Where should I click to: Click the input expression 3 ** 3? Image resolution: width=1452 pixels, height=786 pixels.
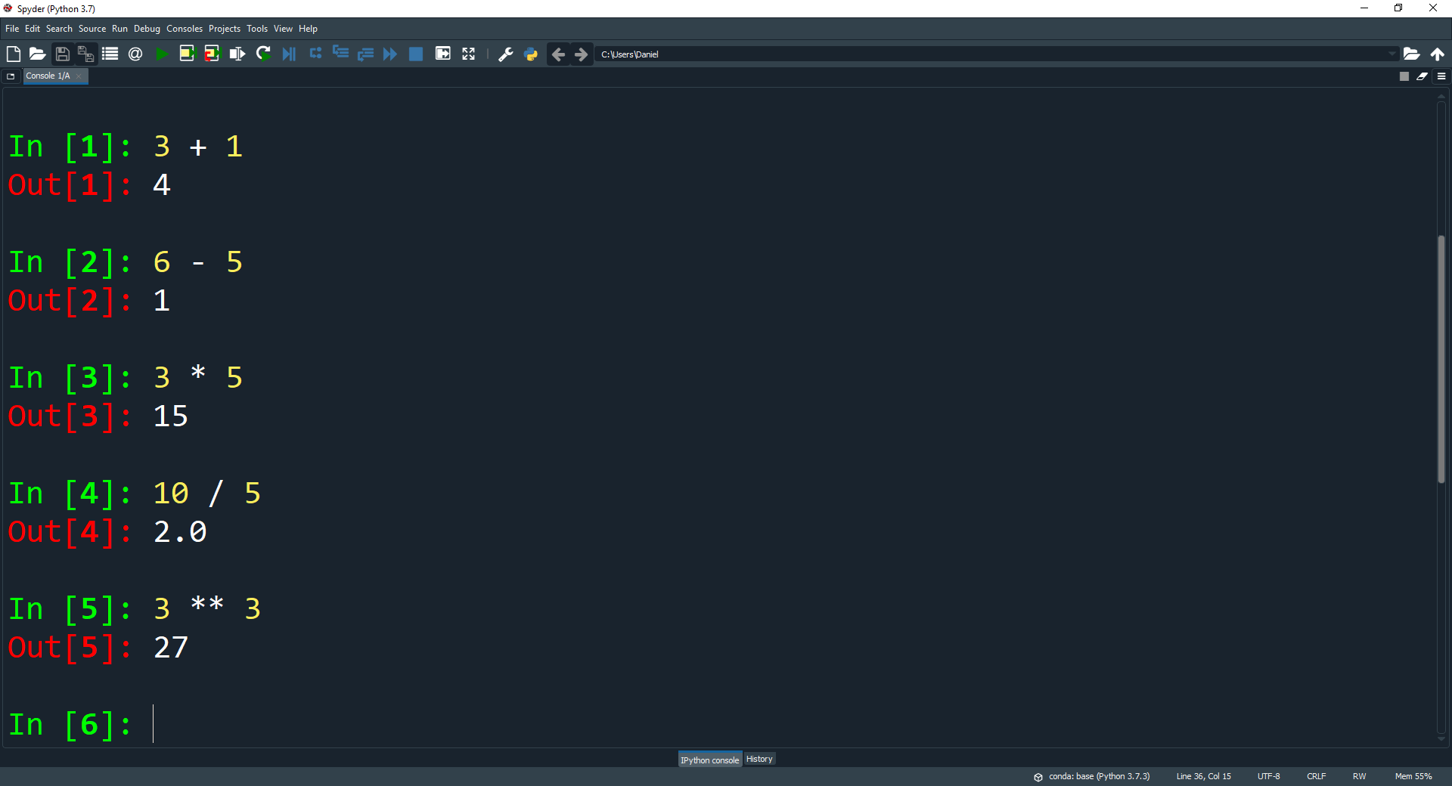[x=207, y=608]
